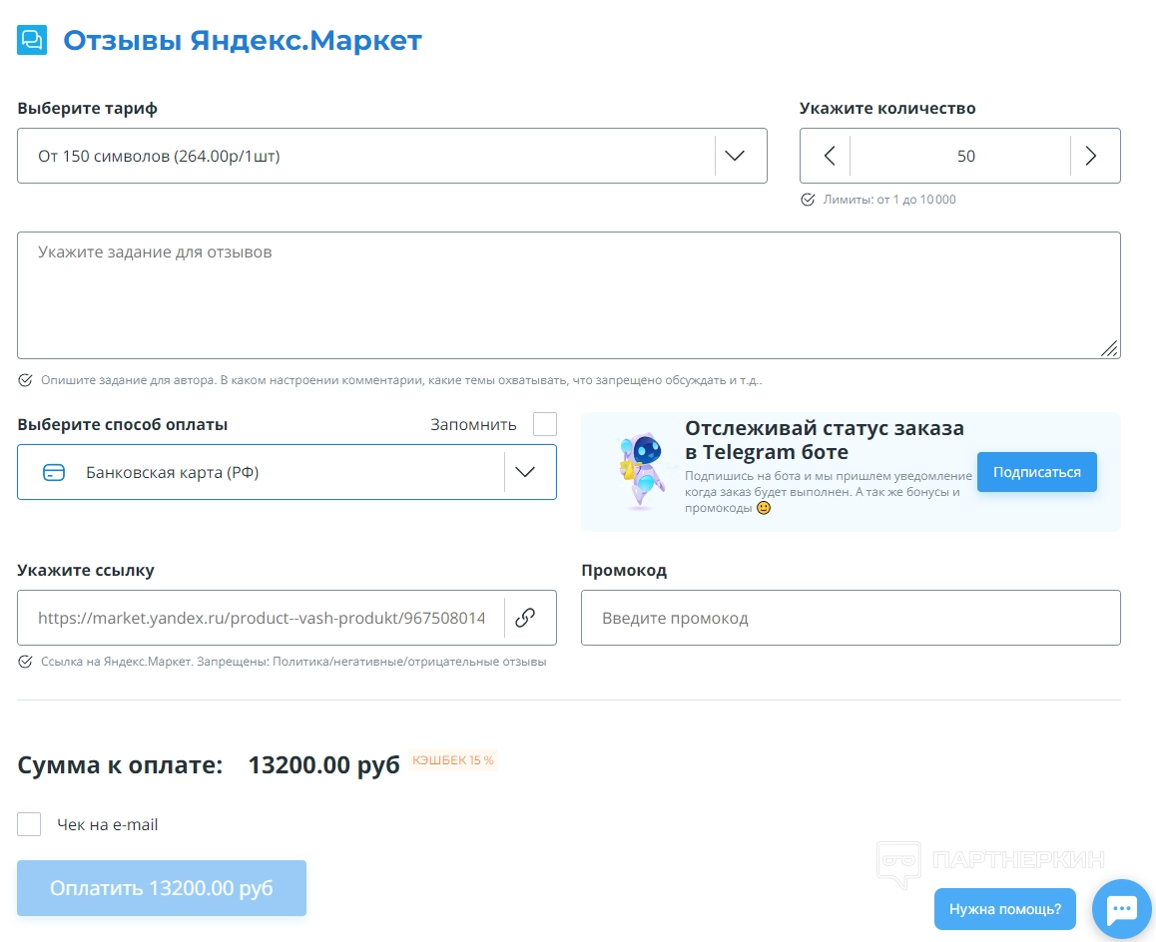The width and height of the screenshot is (1156, 942).
Task: Click the 13200.00 руб total amount
Action: coord(323,765)
